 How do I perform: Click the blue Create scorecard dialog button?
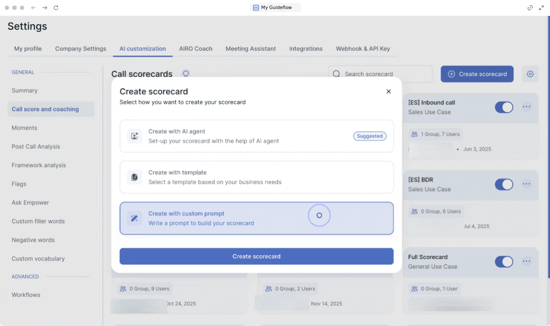pyautogui.click(x=256, y=256)
